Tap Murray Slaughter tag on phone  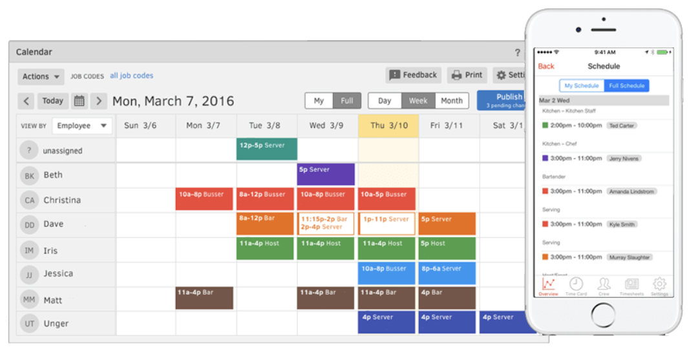pos(630,258)
